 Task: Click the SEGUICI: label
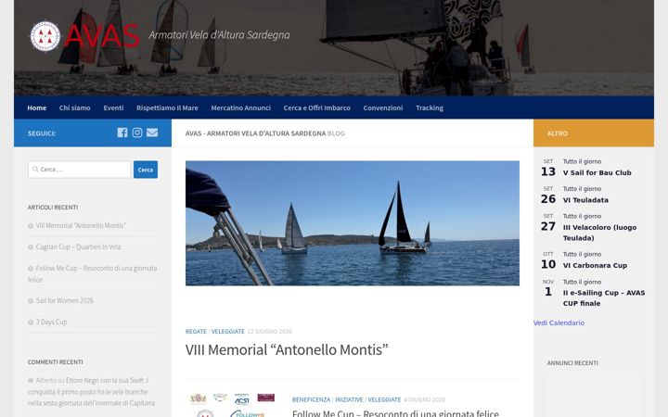pos(42,133)
